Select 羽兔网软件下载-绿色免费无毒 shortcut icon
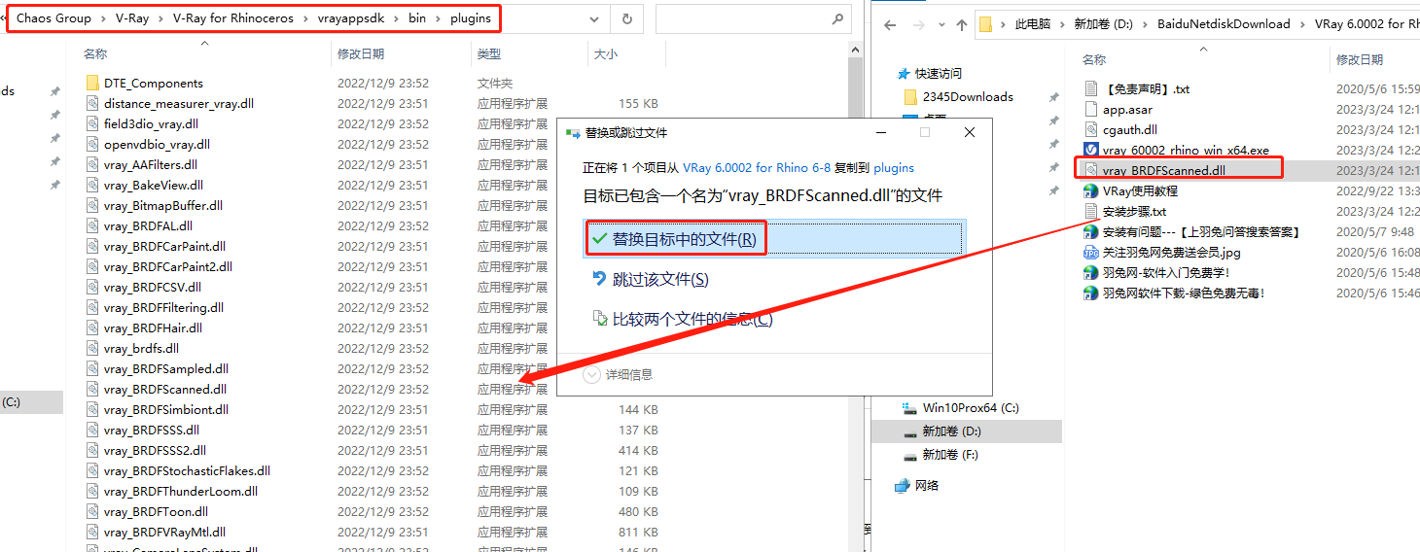Screen dimensions: 1420x552 pos(1091,293)
